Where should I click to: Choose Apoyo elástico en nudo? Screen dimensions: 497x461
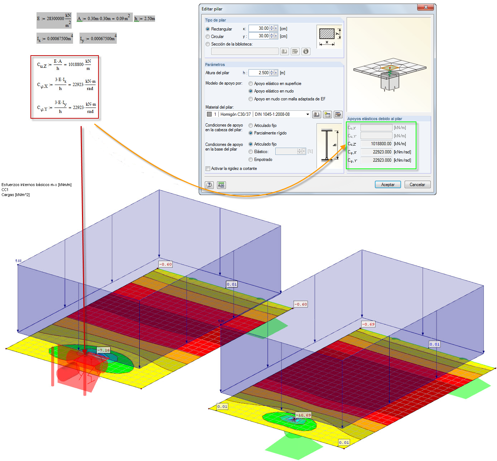tap(251, 91)
